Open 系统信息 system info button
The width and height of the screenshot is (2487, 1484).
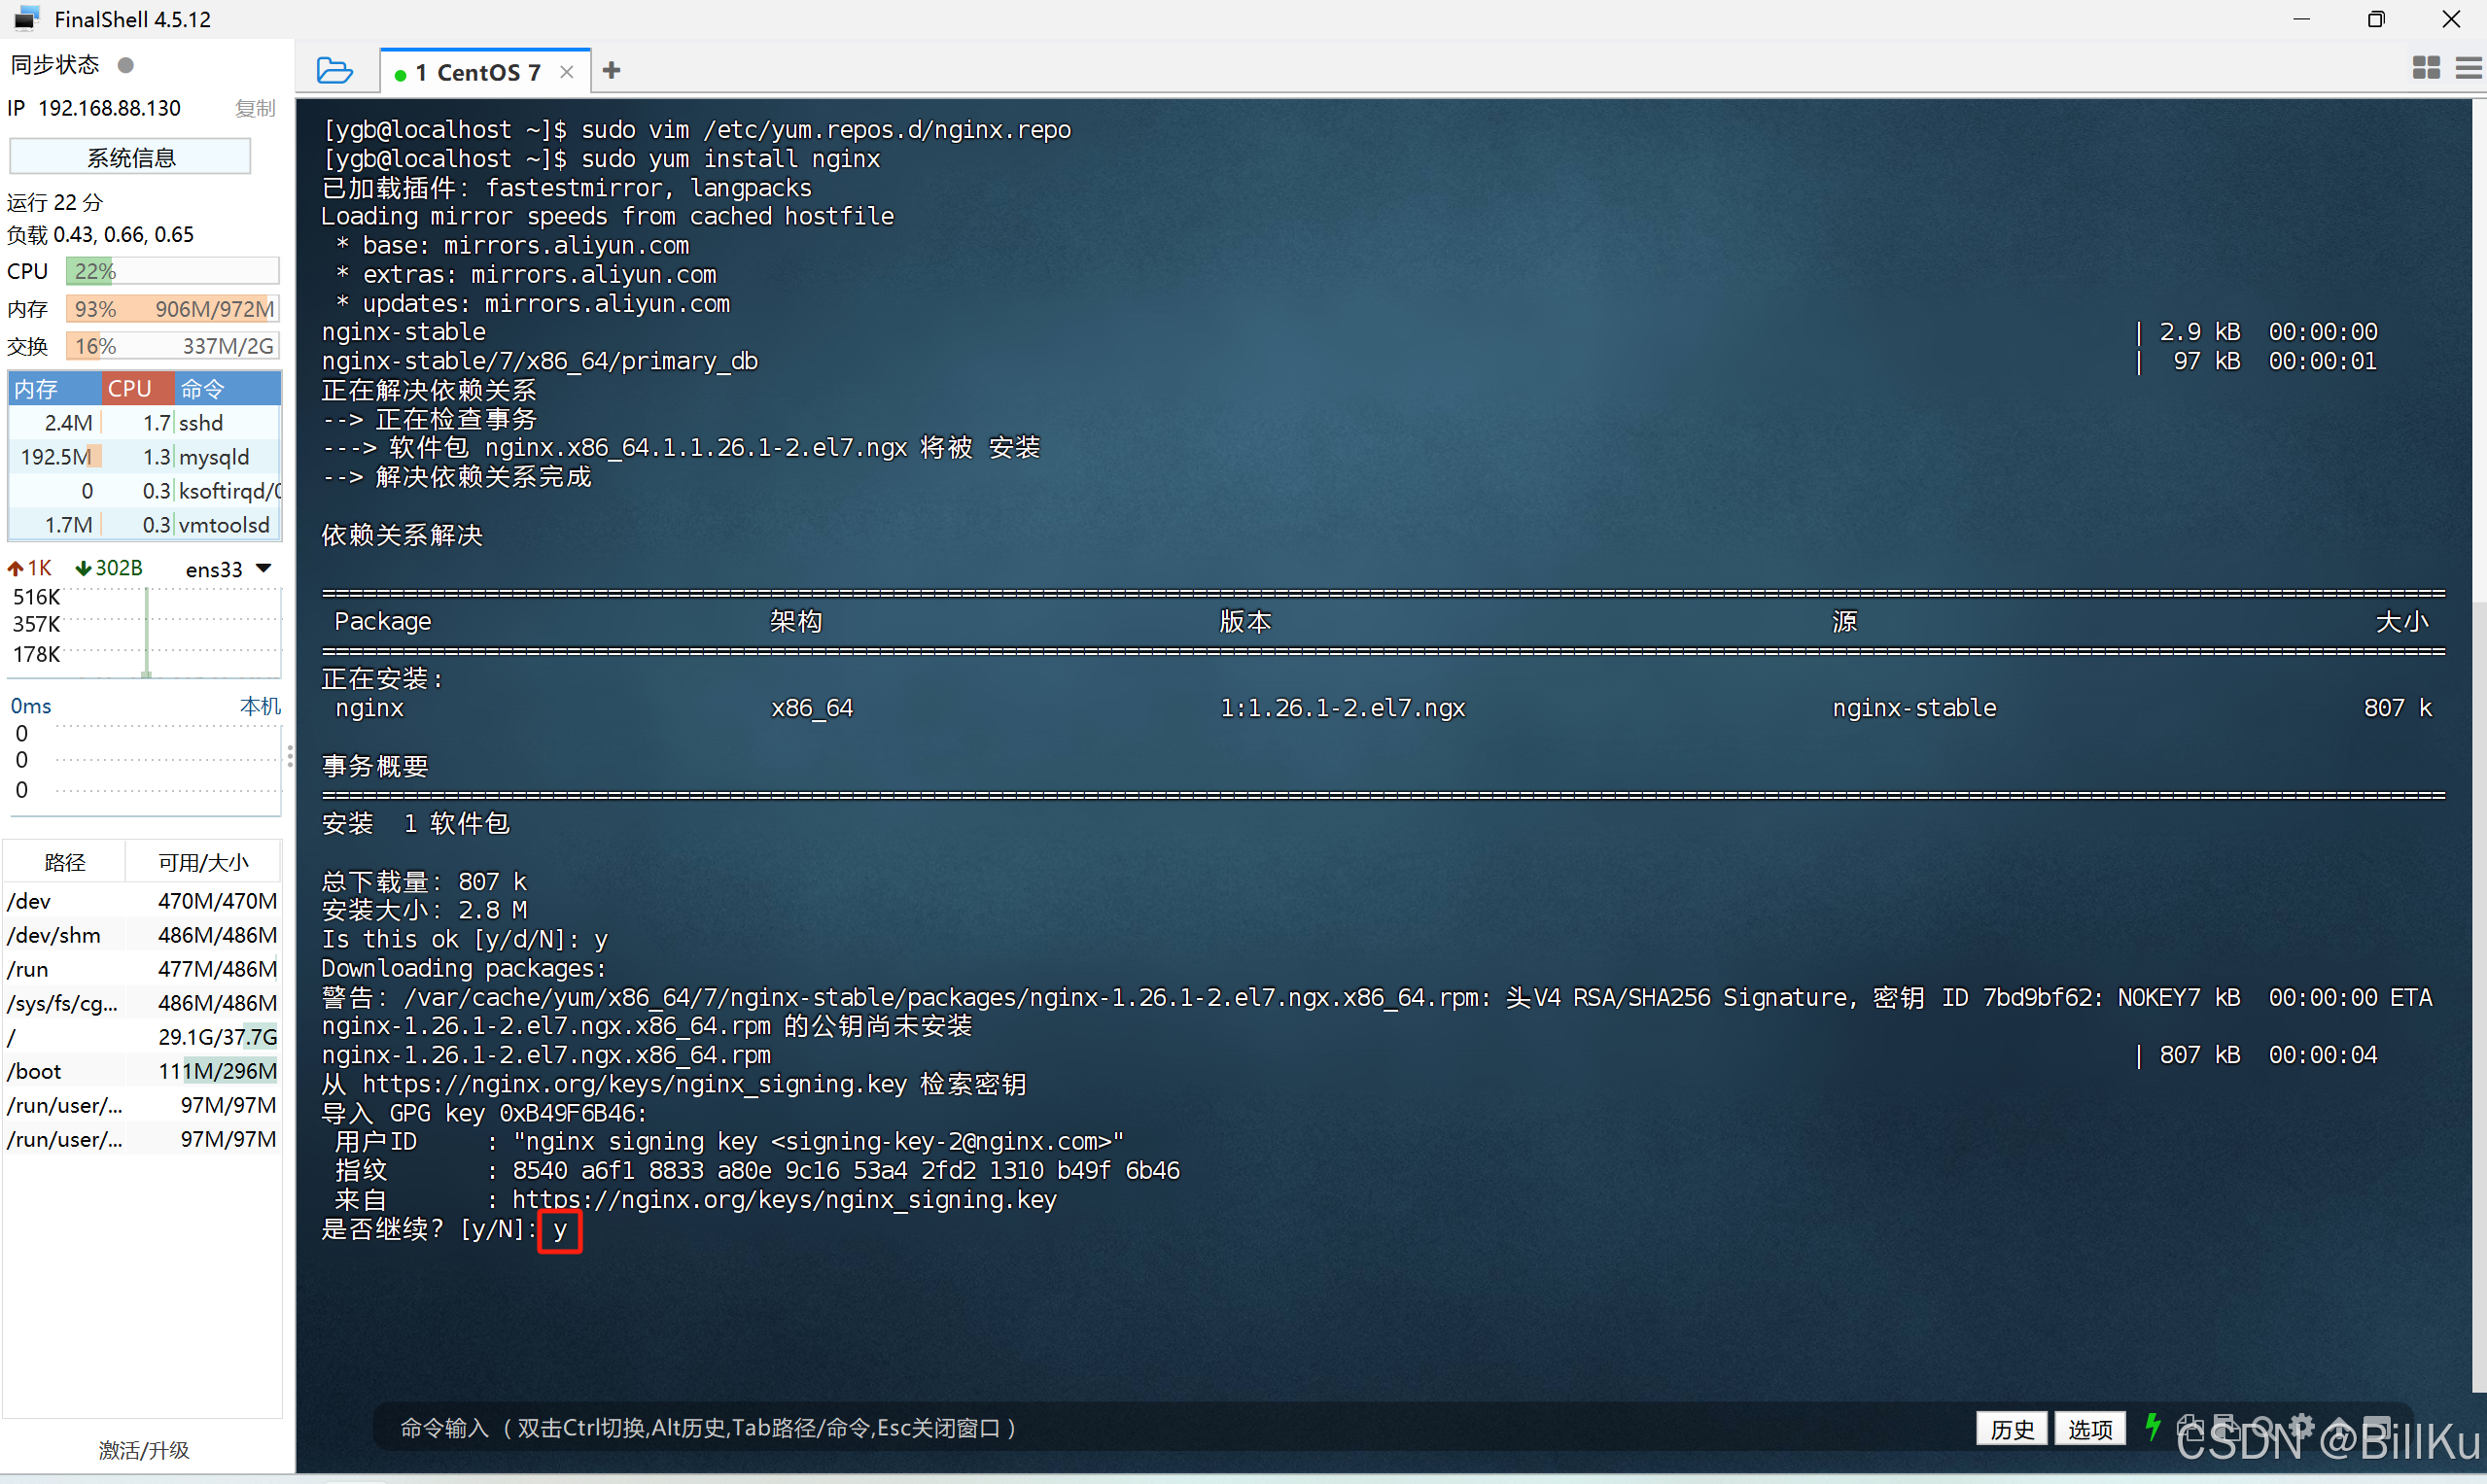pyautogui.click(x=130, y=157)
